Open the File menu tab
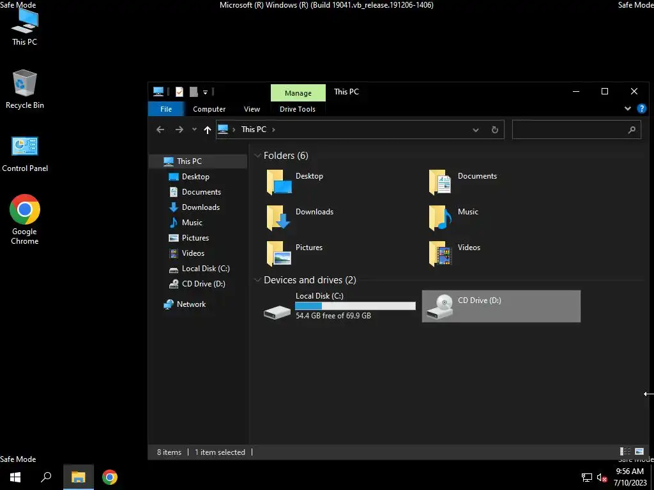Screen dimensions: 654x490 coord(166,109)
